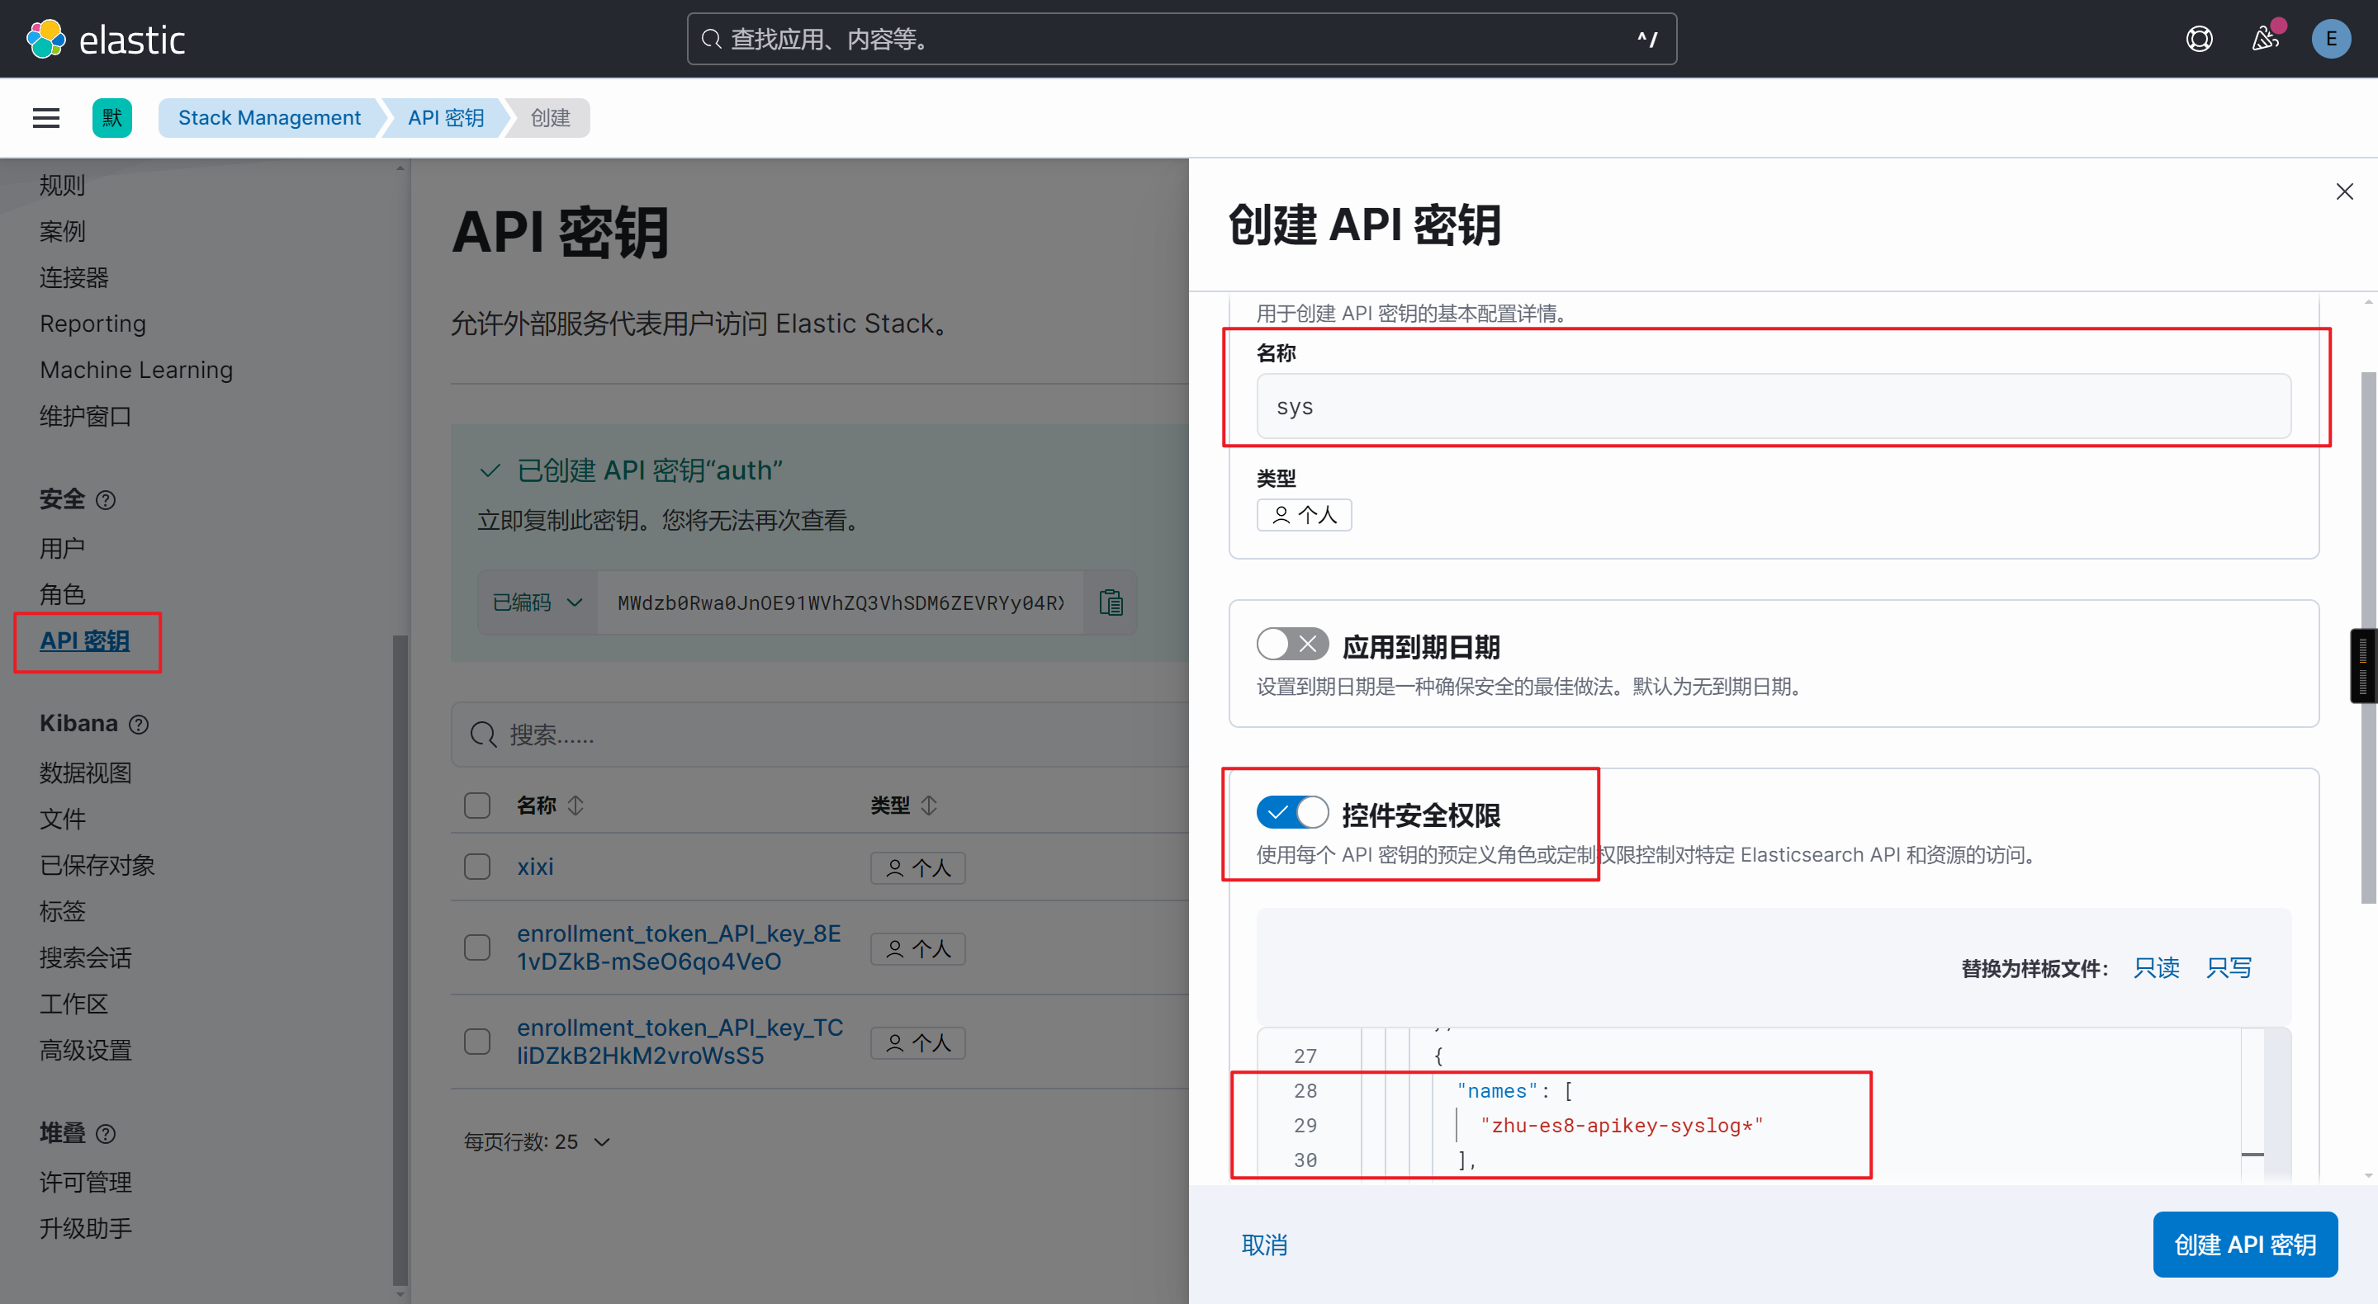The height and width of the screenshot is (1304, 2378).
Task: Open 规则 in the sidebar
Action: 62,185
